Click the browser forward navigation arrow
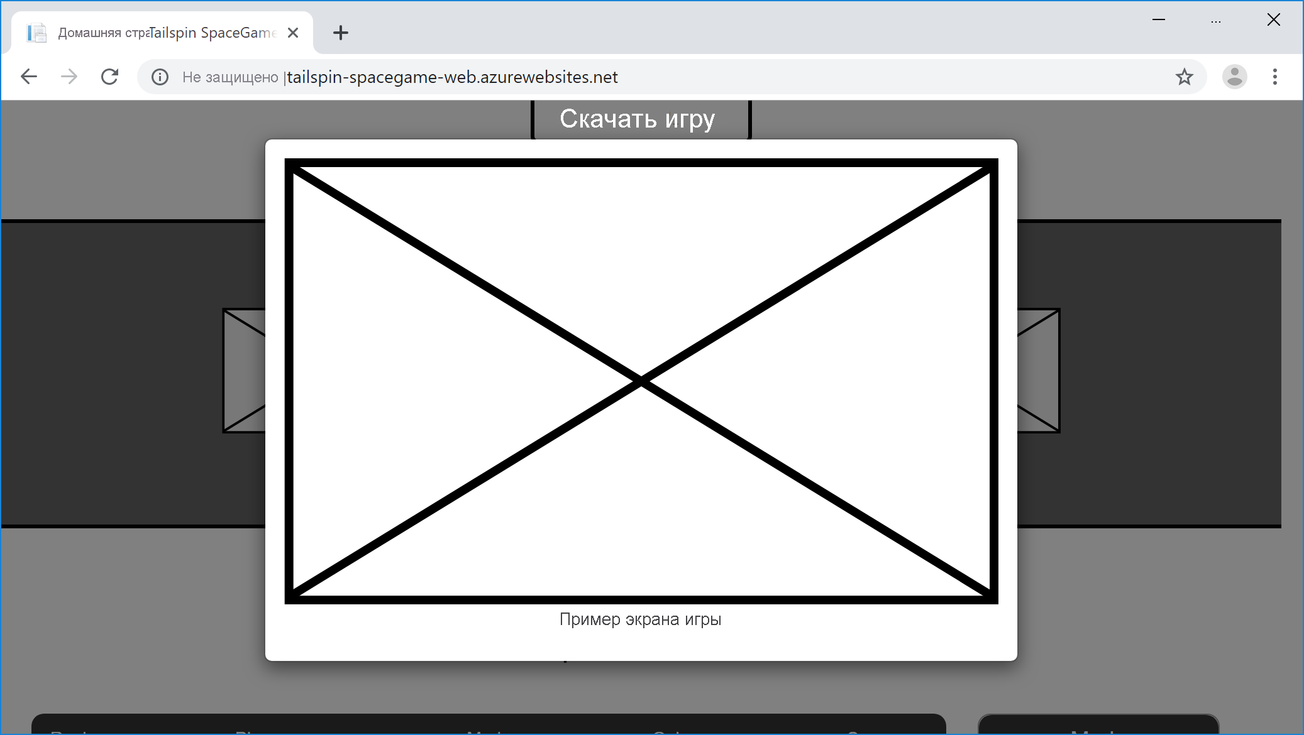Screen dimensions: 1304x735 point(70,77)
